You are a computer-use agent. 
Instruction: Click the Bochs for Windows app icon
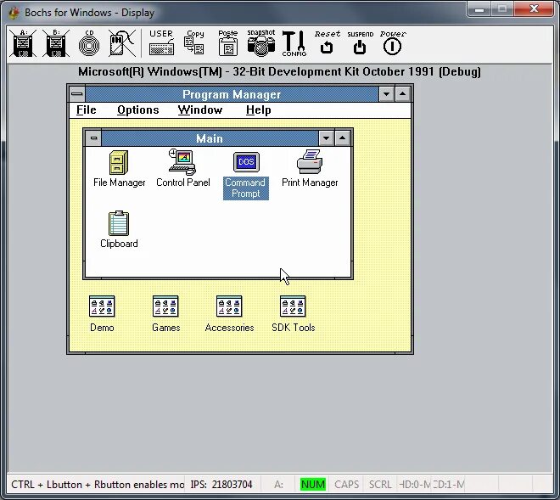tap(14, 13)
